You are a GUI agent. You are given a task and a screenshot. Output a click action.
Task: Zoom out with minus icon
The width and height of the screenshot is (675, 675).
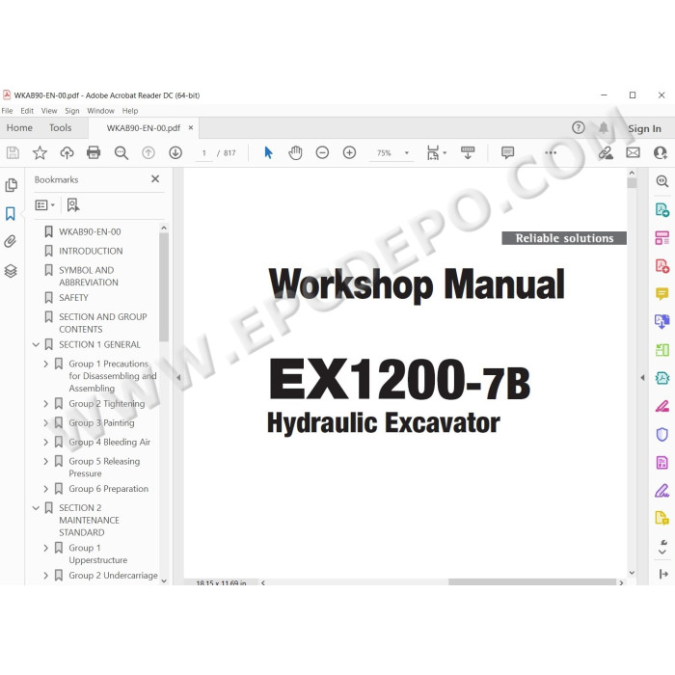coord(322,152)
